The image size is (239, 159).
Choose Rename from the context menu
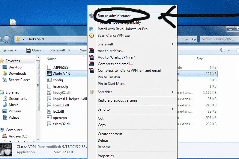point(104,147)
